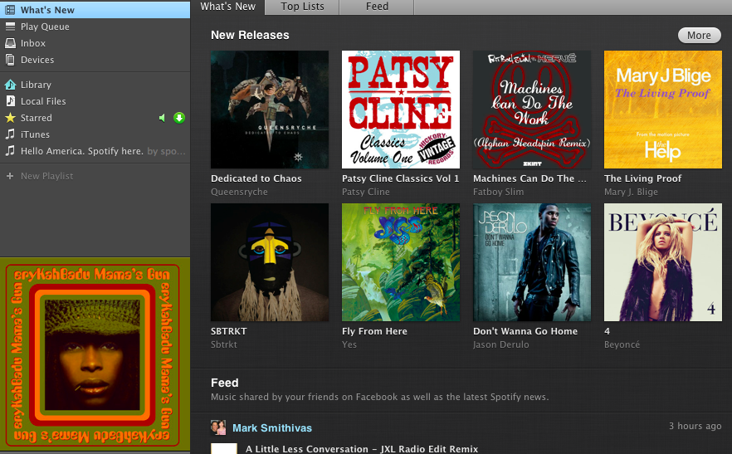
Task: Click Machines Can Do The ... title
Action: 529,178
